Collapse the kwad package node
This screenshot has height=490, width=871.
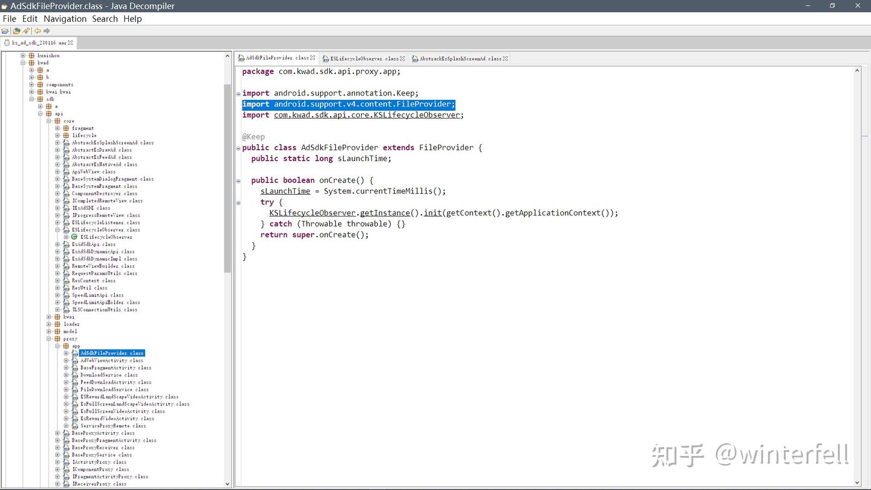(23, 63)
